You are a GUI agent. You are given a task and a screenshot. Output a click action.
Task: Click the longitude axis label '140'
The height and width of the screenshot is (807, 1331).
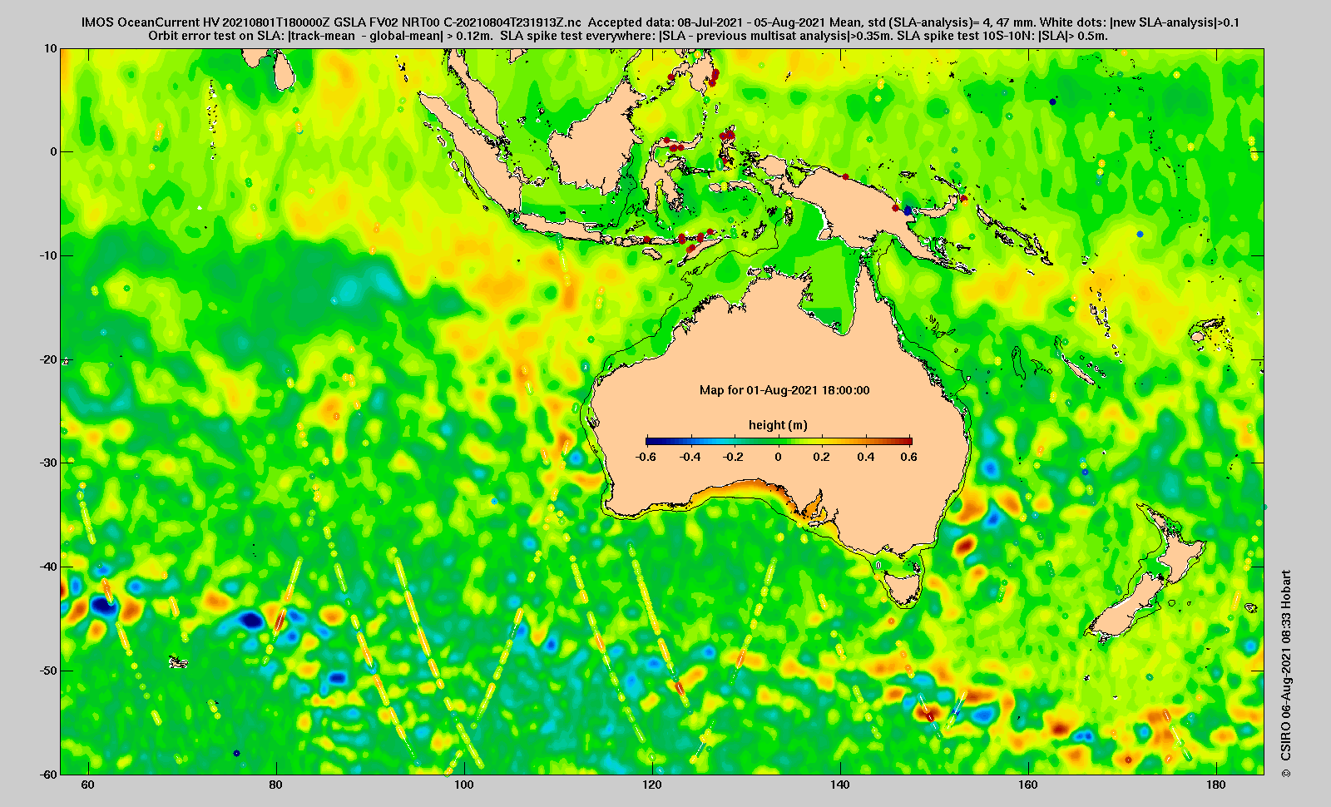pyautogui.click(x=840, y=785)
